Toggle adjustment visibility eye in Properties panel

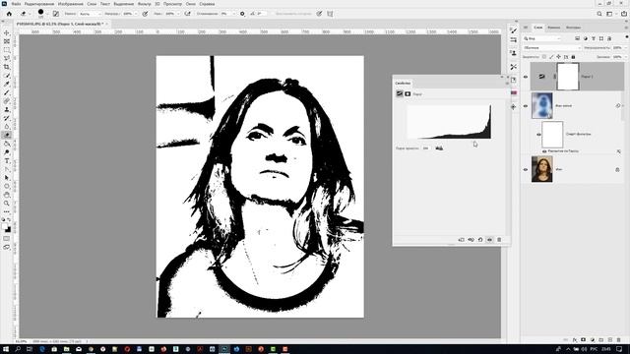[x=490, y=240]
